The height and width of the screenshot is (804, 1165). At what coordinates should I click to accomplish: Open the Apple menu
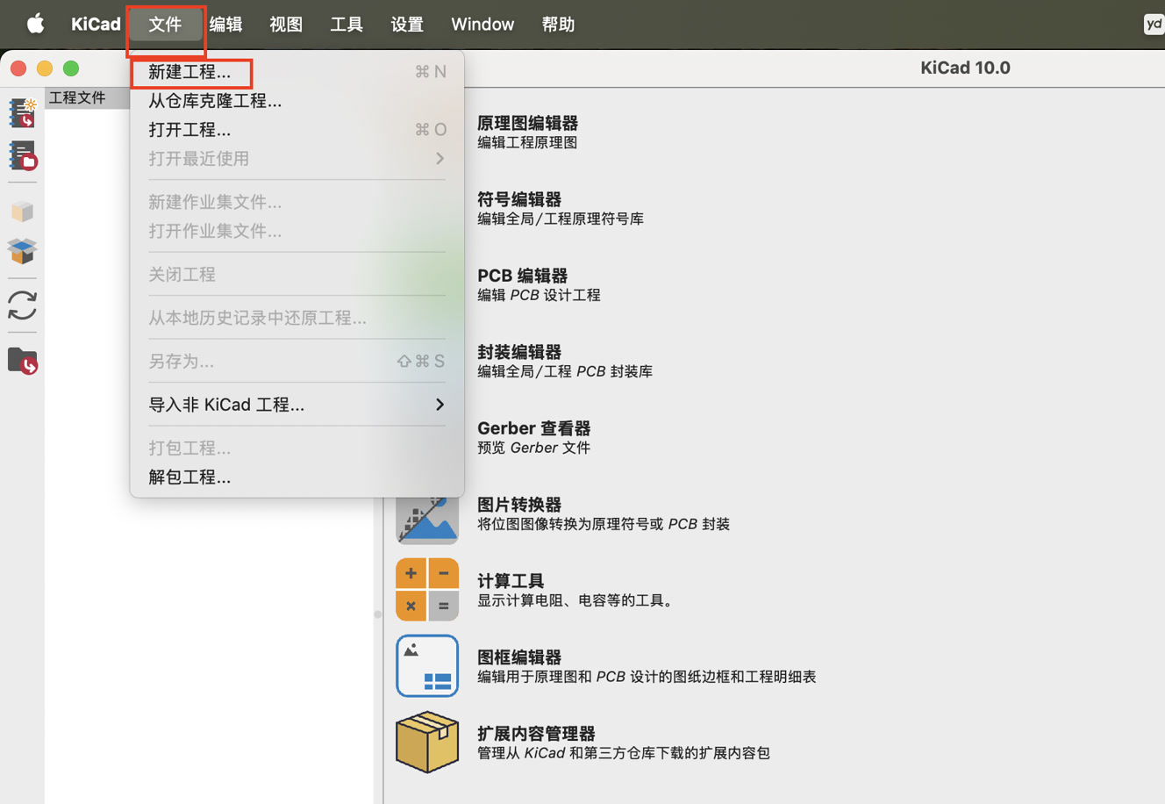pos(35,24)
